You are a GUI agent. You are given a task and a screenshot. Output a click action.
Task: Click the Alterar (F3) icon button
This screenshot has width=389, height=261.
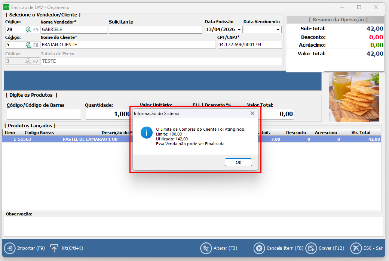coord(206,248)
